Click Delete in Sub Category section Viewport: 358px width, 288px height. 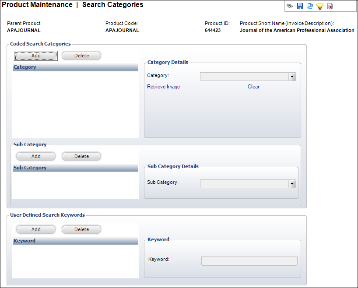coord(81,156)
